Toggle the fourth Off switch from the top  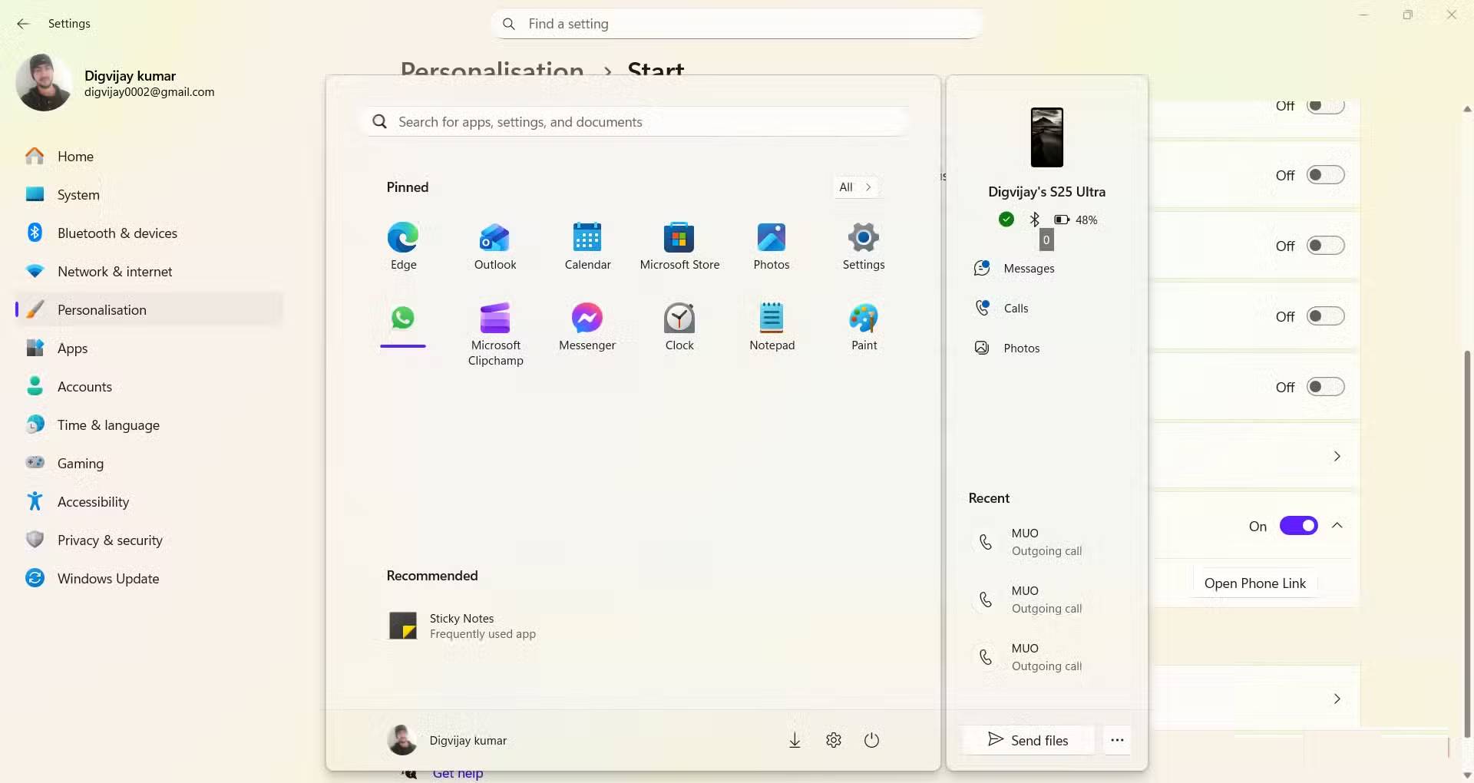click(1326, 316)
